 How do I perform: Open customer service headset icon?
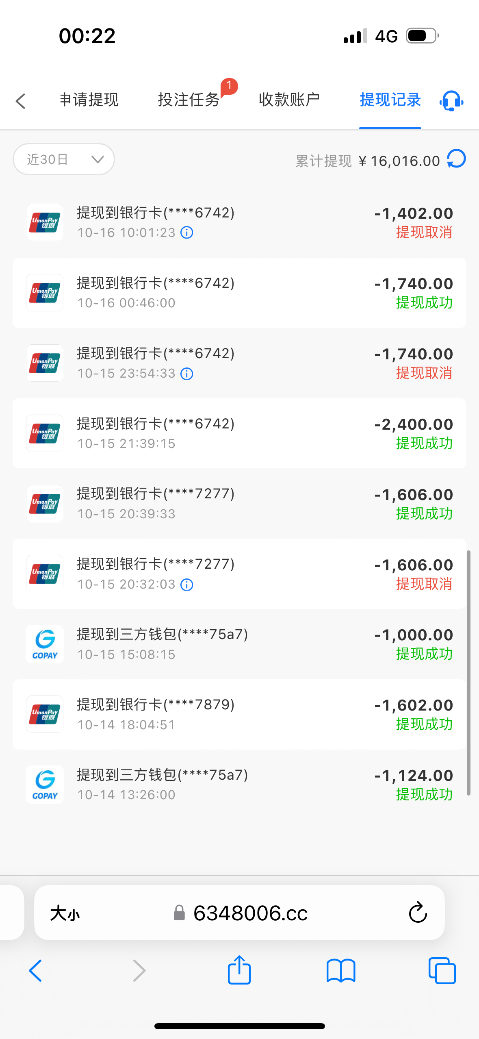click(451, 100)
